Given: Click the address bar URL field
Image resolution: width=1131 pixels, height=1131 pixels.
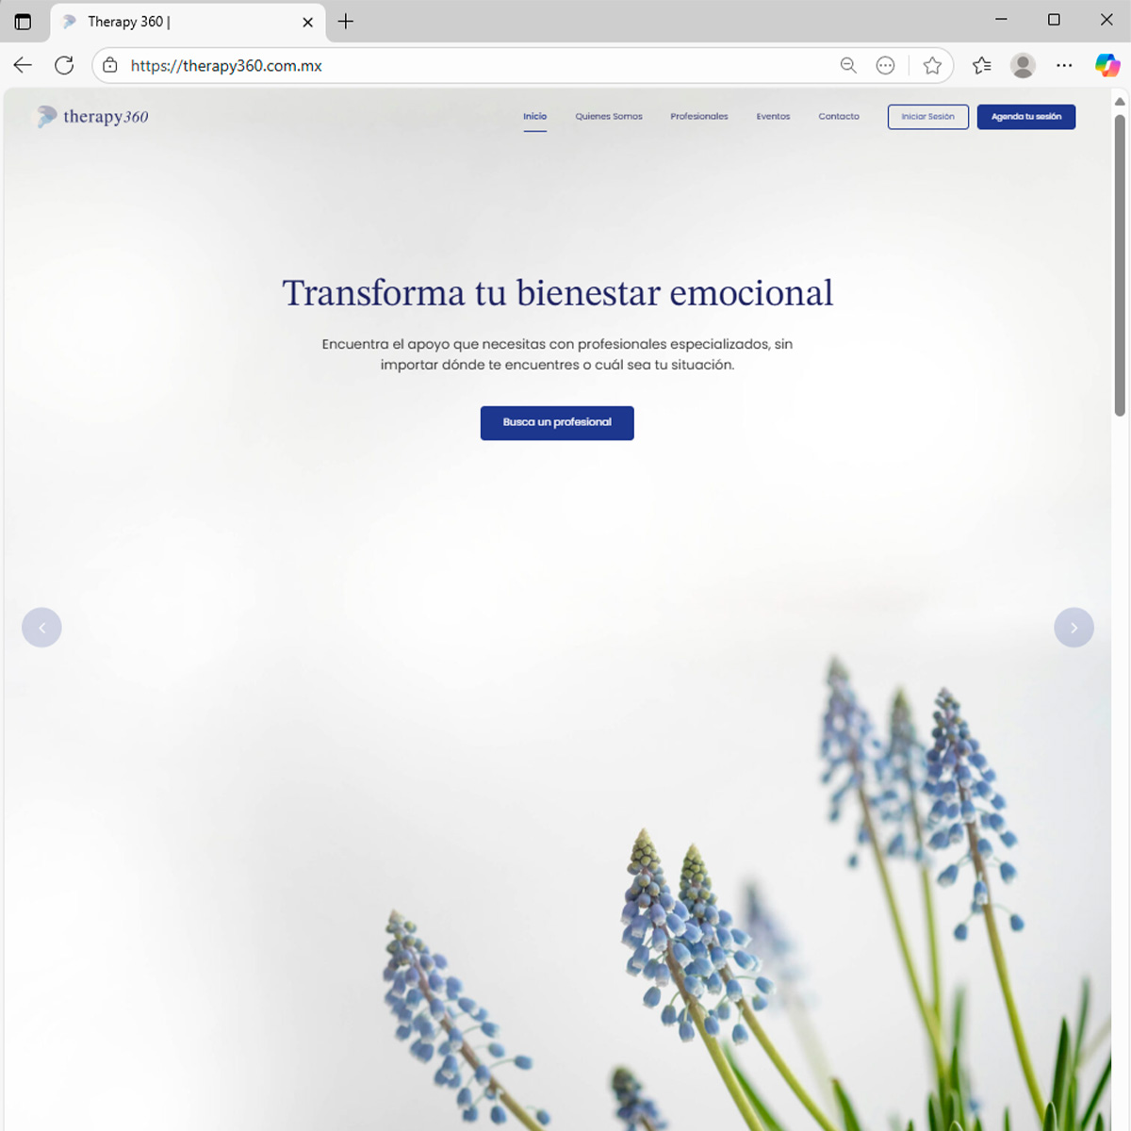Looking at the screenshot, I should 471,65.
